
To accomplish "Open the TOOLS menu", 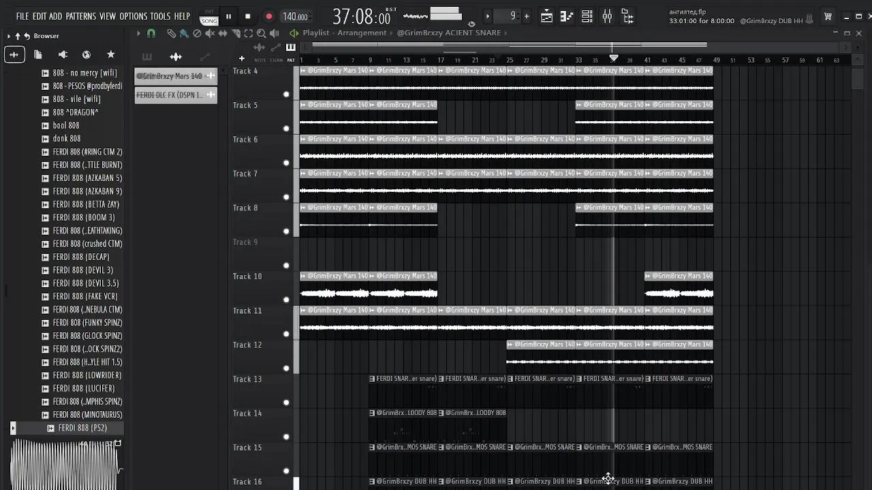I will 161,16.
